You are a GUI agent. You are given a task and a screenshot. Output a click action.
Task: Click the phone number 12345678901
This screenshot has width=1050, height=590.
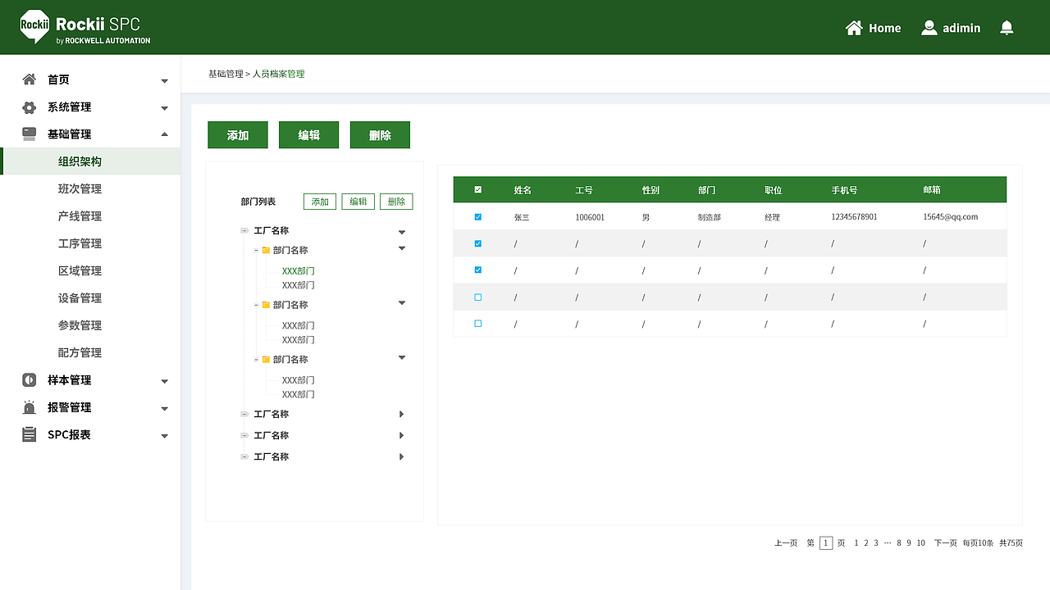[854, 217]
